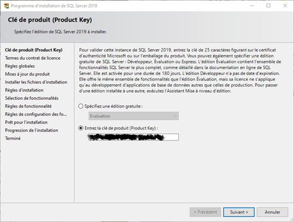Click the SQL Server setup title bar icon
This screenshot has width=294, height=222.
pos(6,6)
